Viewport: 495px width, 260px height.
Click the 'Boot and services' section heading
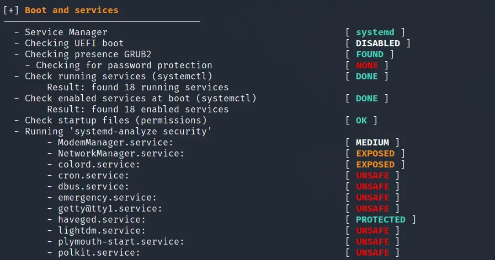tap(72, 10)
